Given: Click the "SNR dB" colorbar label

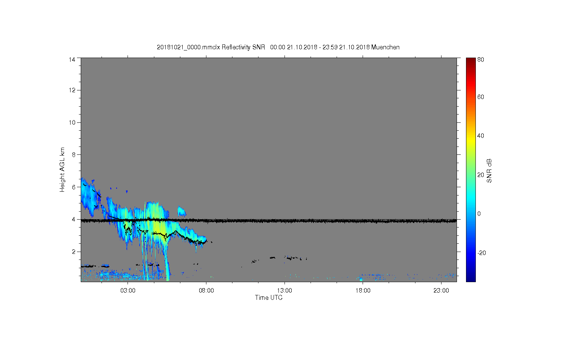Looking at the screenshot, I should pos(489,171).
